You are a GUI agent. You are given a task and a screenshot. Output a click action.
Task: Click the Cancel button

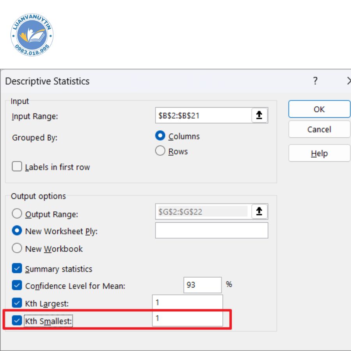[319, 129]
